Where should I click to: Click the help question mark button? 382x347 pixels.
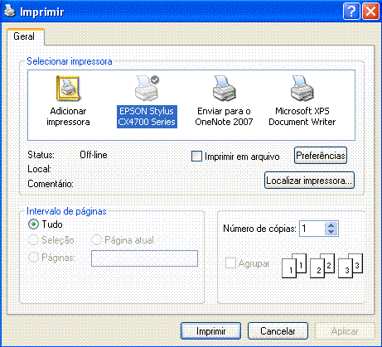pos(351,12)
